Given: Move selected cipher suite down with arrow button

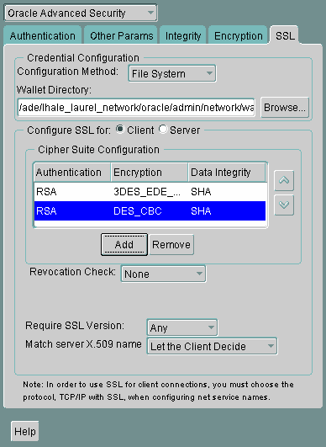Looking at the screenshot, I should (284, 205).
